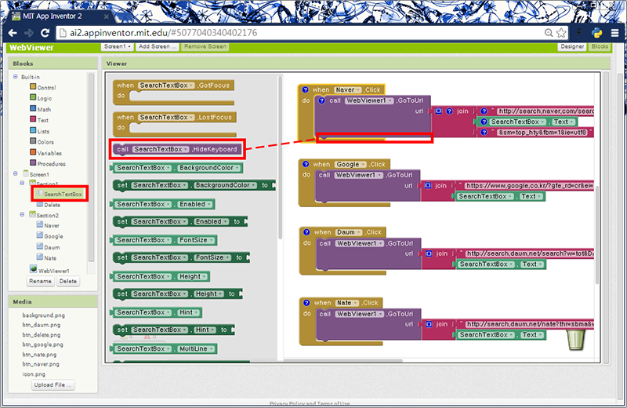Open Screen1 screen selector dropdown
Viewport: 627px width, 408px height.
[117, 46]
